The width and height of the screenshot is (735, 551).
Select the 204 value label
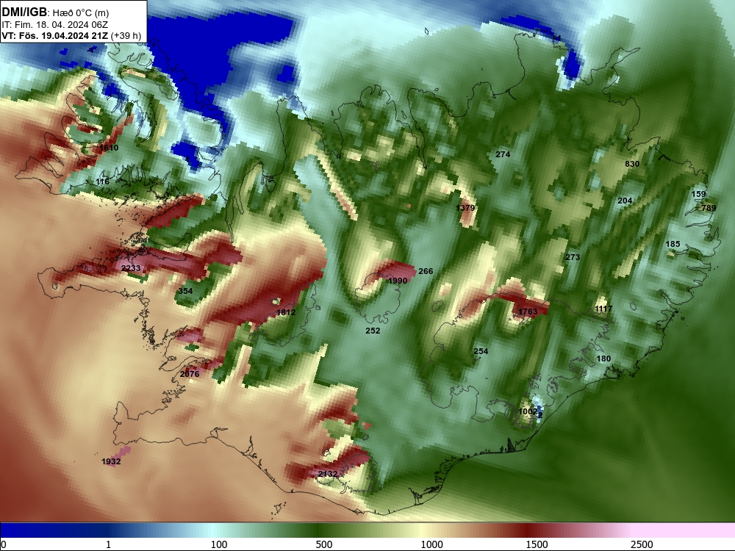click(625, 201)
